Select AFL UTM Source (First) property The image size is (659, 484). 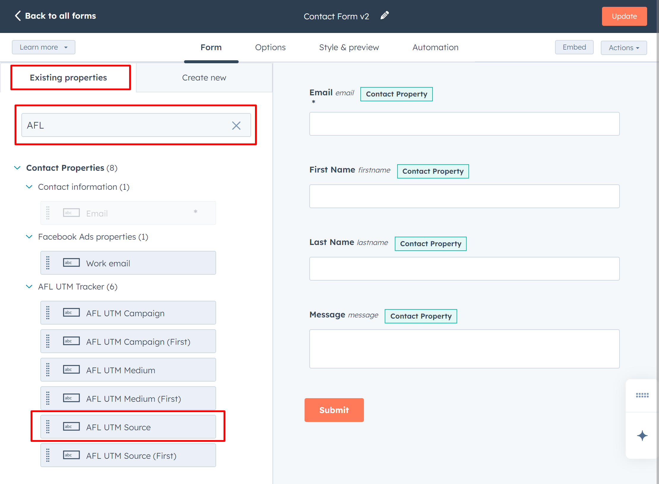128,455
